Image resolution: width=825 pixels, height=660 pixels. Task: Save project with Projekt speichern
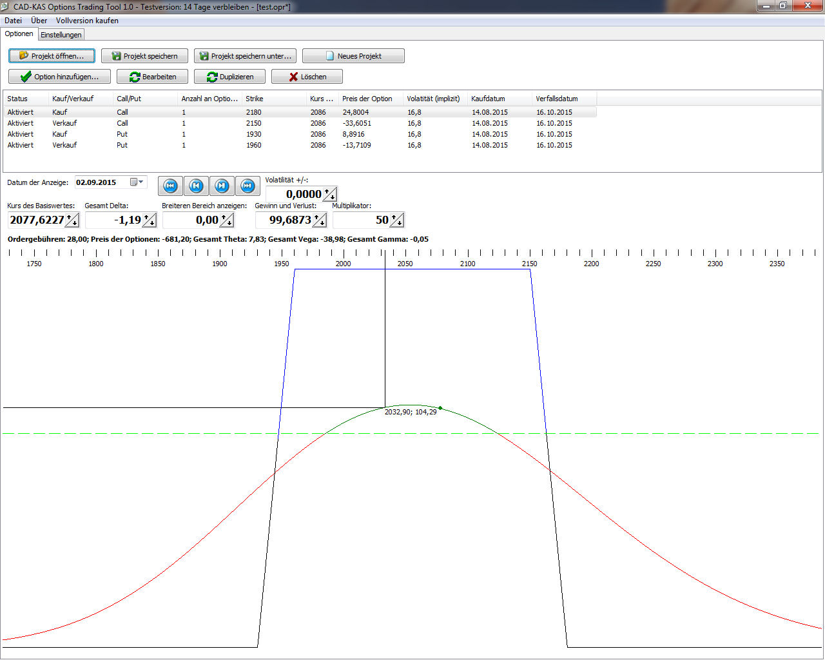144,56
